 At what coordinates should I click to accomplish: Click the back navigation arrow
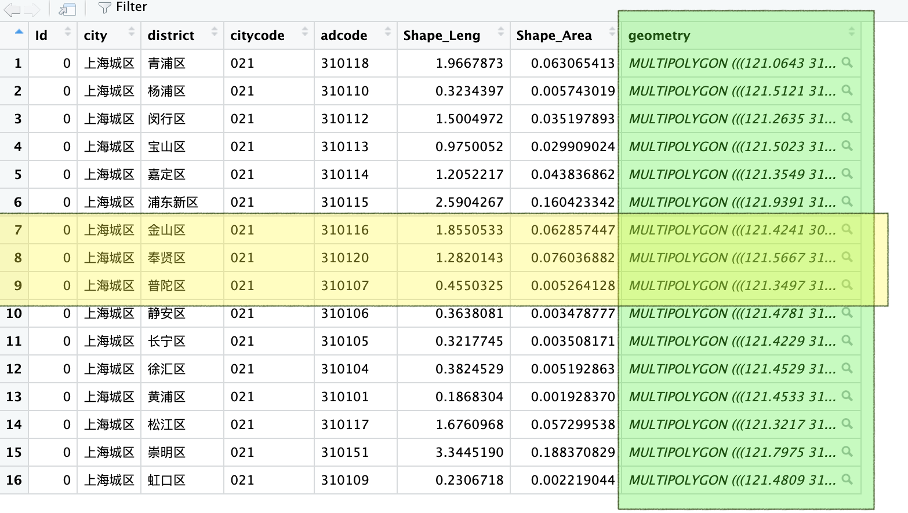tap(12, 9)
